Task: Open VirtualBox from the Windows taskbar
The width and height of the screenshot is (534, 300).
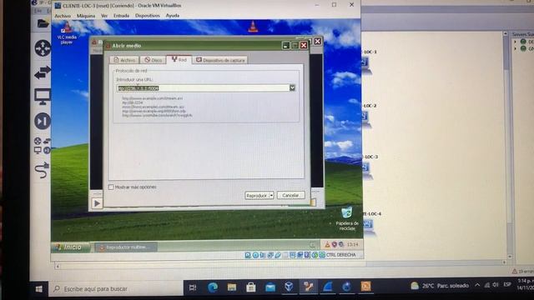Action: (289, 287)
